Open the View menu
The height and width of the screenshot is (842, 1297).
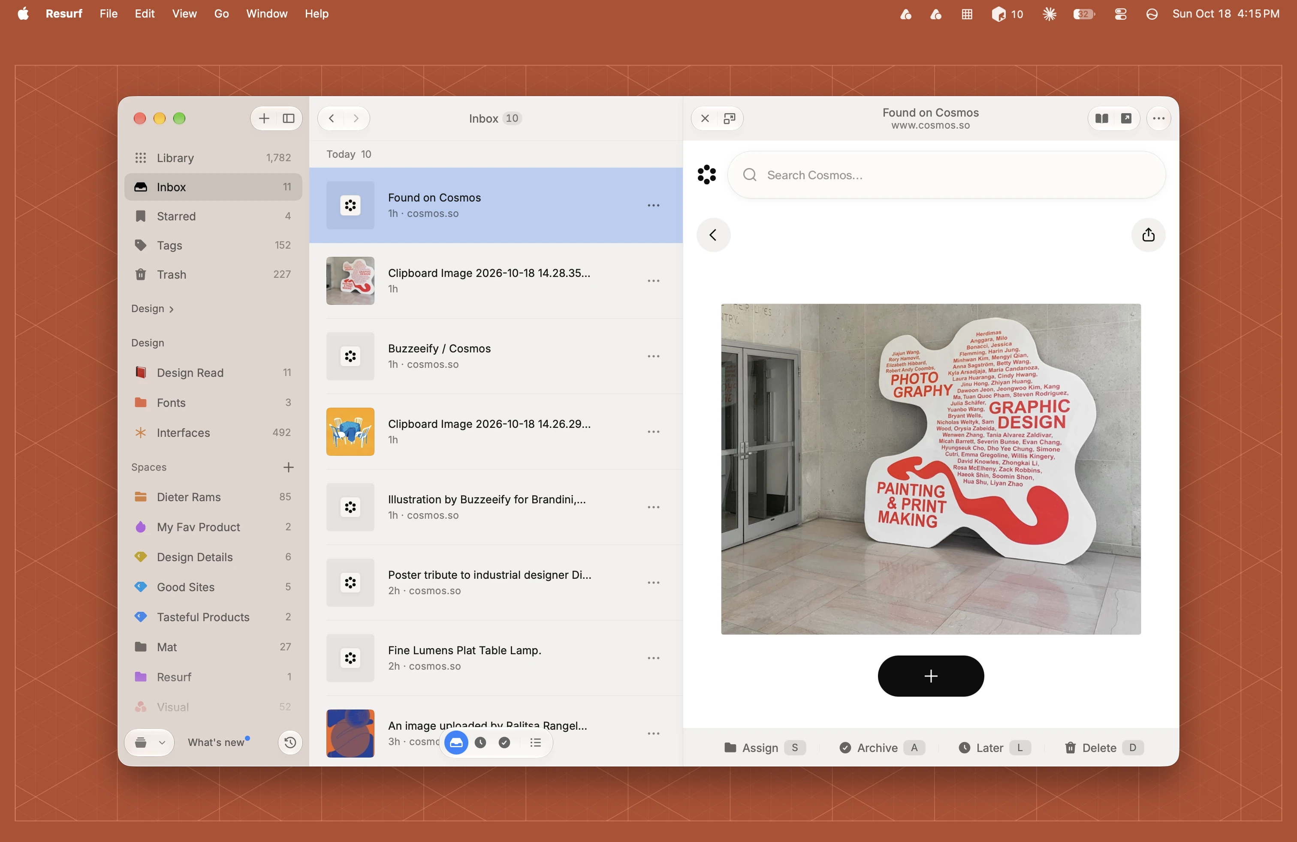184,14
